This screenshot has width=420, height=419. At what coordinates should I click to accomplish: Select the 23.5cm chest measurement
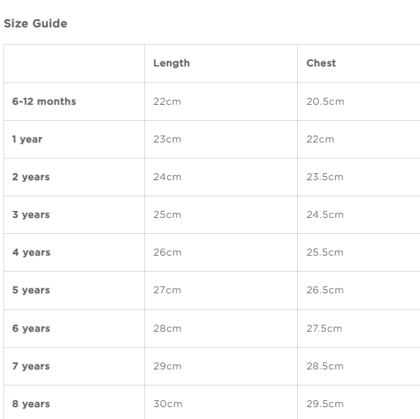pyautogui.click(x=324, y=177)
